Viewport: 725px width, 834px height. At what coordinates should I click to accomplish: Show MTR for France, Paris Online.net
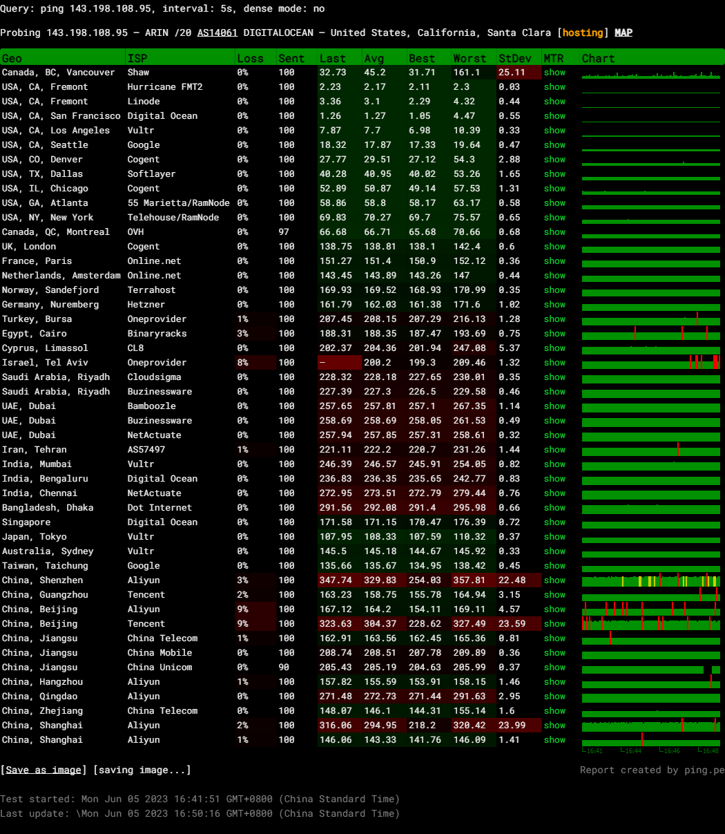pos(554,260)
